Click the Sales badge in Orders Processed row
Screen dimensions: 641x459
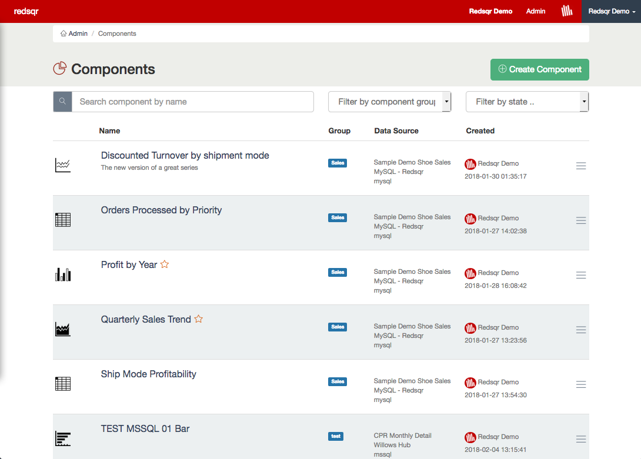tap(338, 218)
